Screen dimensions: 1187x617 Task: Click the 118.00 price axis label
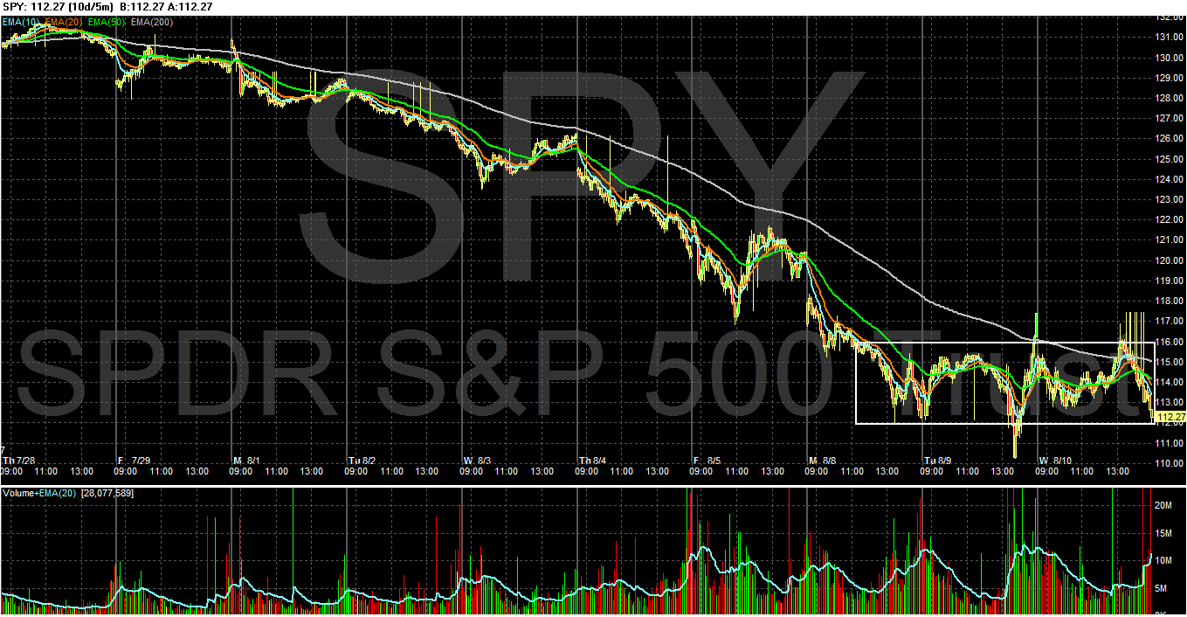pos(1171,302)
